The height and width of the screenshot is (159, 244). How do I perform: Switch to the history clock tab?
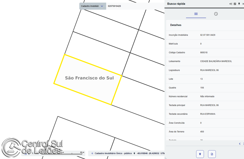216,14
